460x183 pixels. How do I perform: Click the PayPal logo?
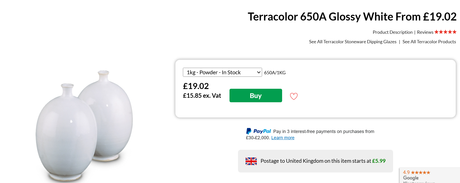(x=259, y=131)
